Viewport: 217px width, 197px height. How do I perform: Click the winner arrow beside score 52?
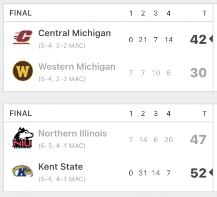click(211, 172)
